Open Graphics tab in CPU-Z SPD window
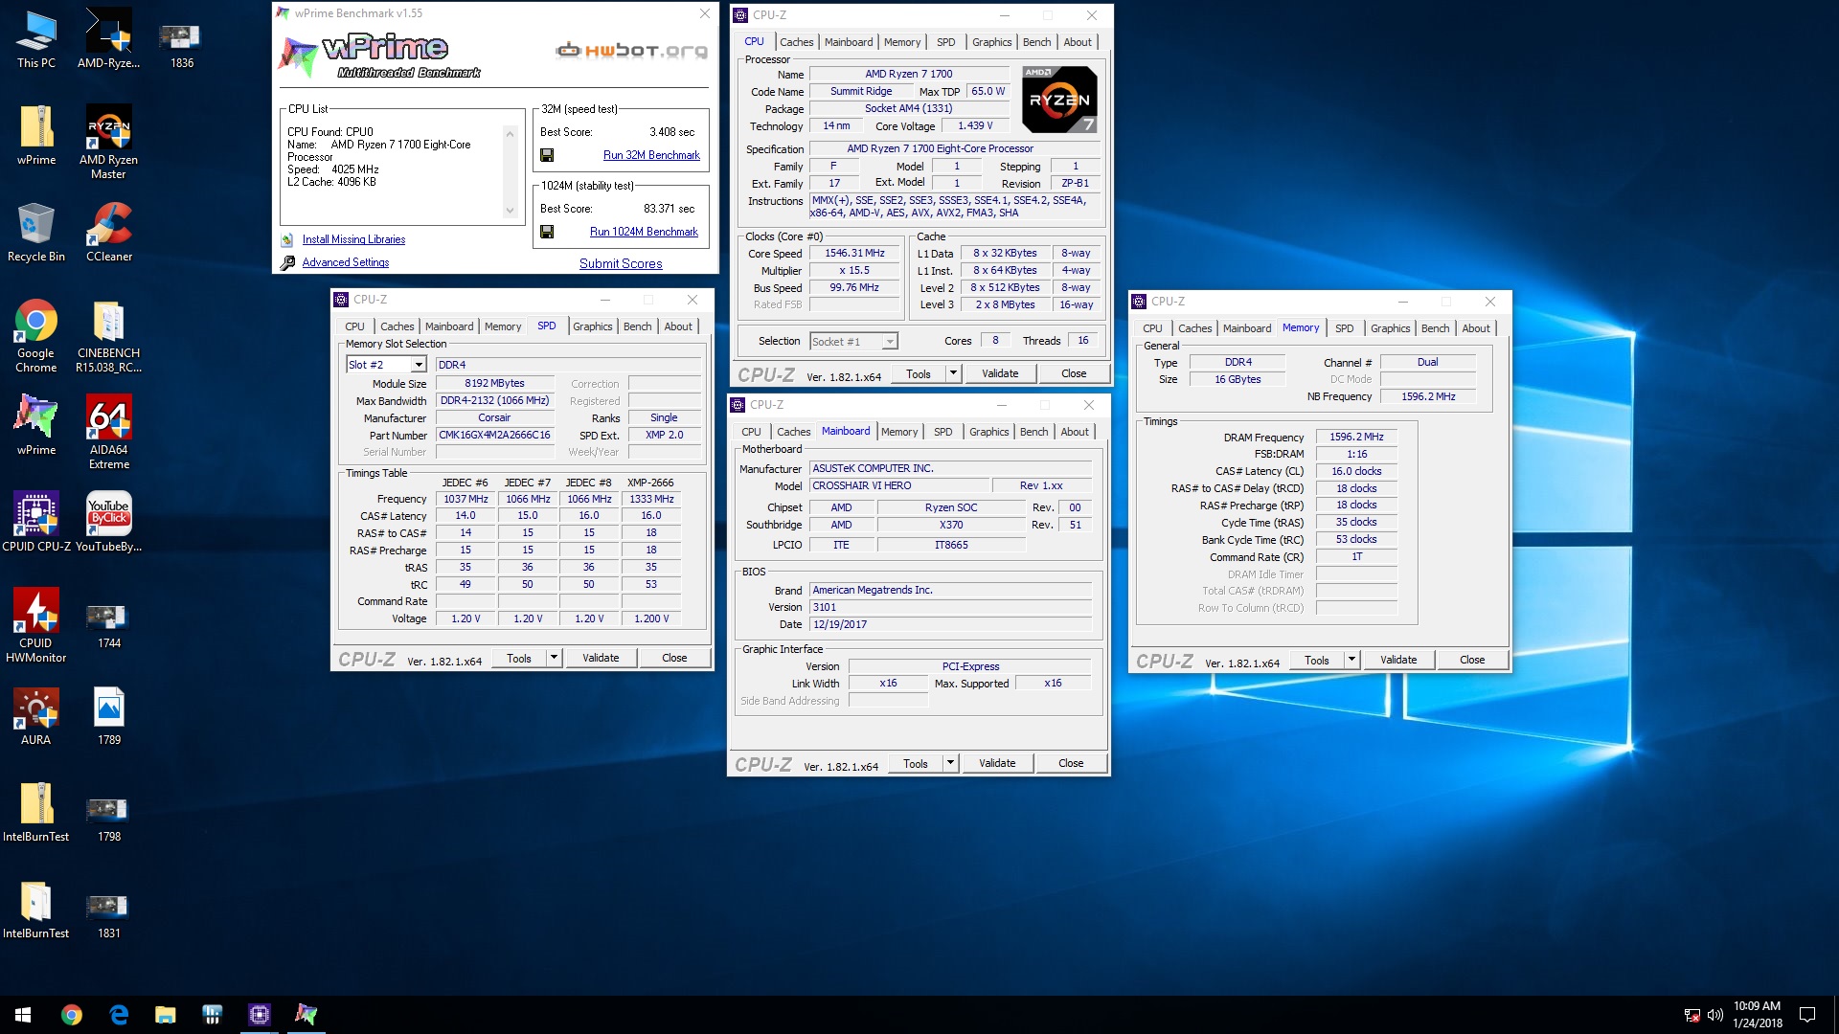This screenshot has height=1034, width=1839. pyautogui.click(x=592, y=326)
